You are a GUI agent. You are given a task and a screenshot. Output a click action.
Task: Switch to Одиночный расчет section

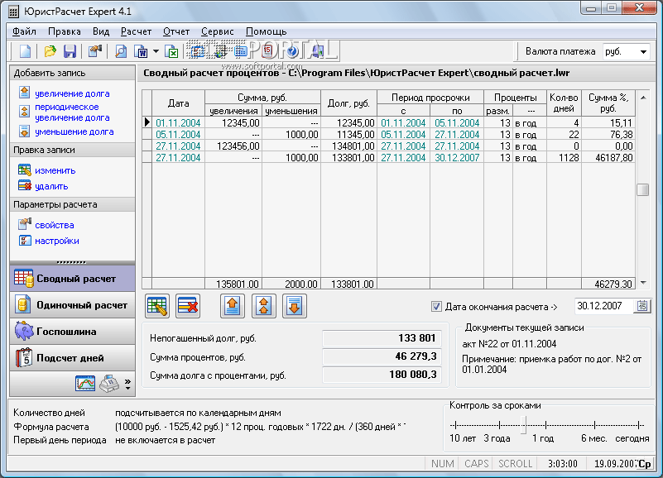72,304
